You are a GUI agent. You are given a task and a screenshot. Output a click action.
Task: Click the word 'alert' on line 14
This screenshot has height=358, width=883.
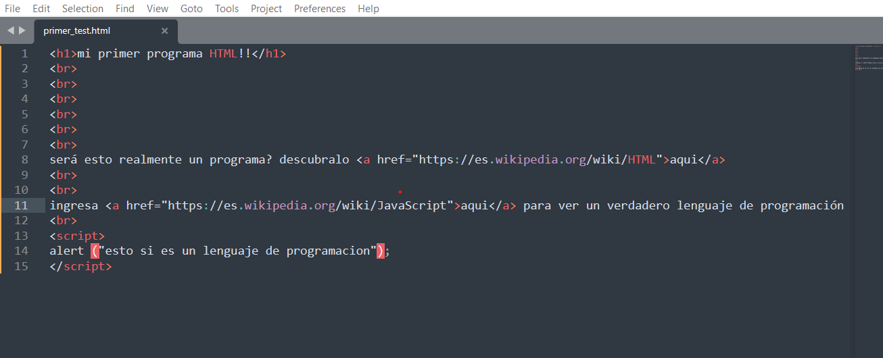67,251
